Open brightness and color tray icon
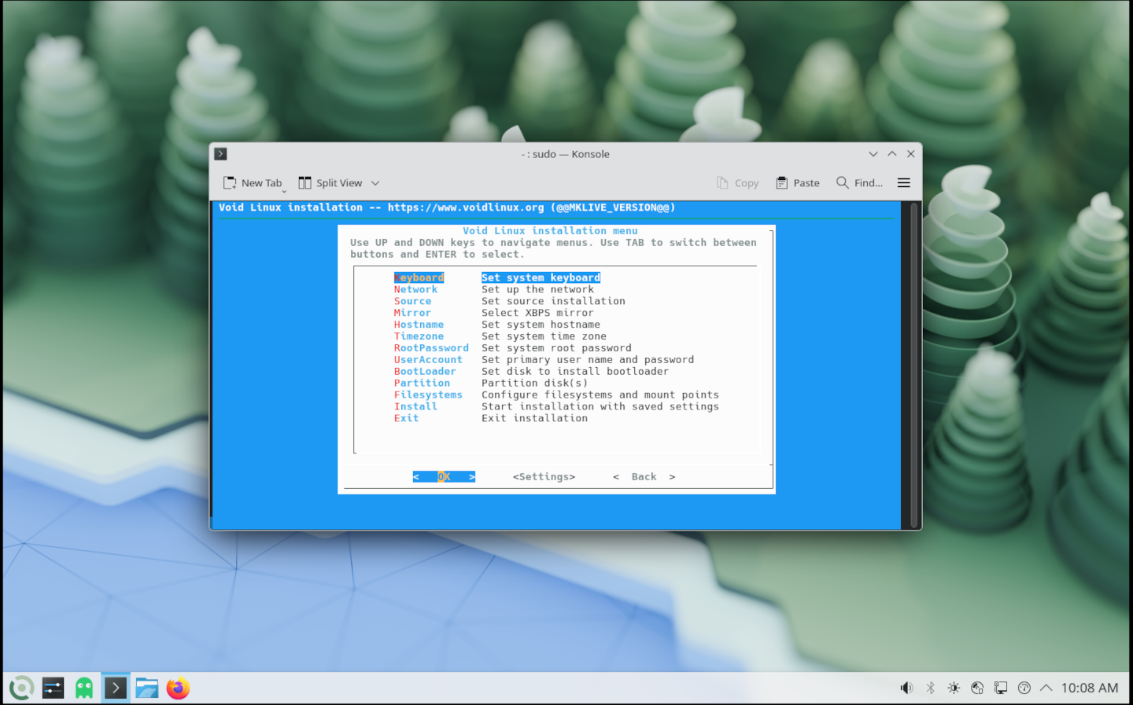The height and width of the screenshot is (705, 1133). (954, 688)
